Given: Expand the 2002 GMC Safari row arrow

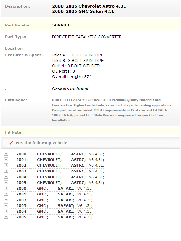Looking at the screenshot, I should click(6, 200).
